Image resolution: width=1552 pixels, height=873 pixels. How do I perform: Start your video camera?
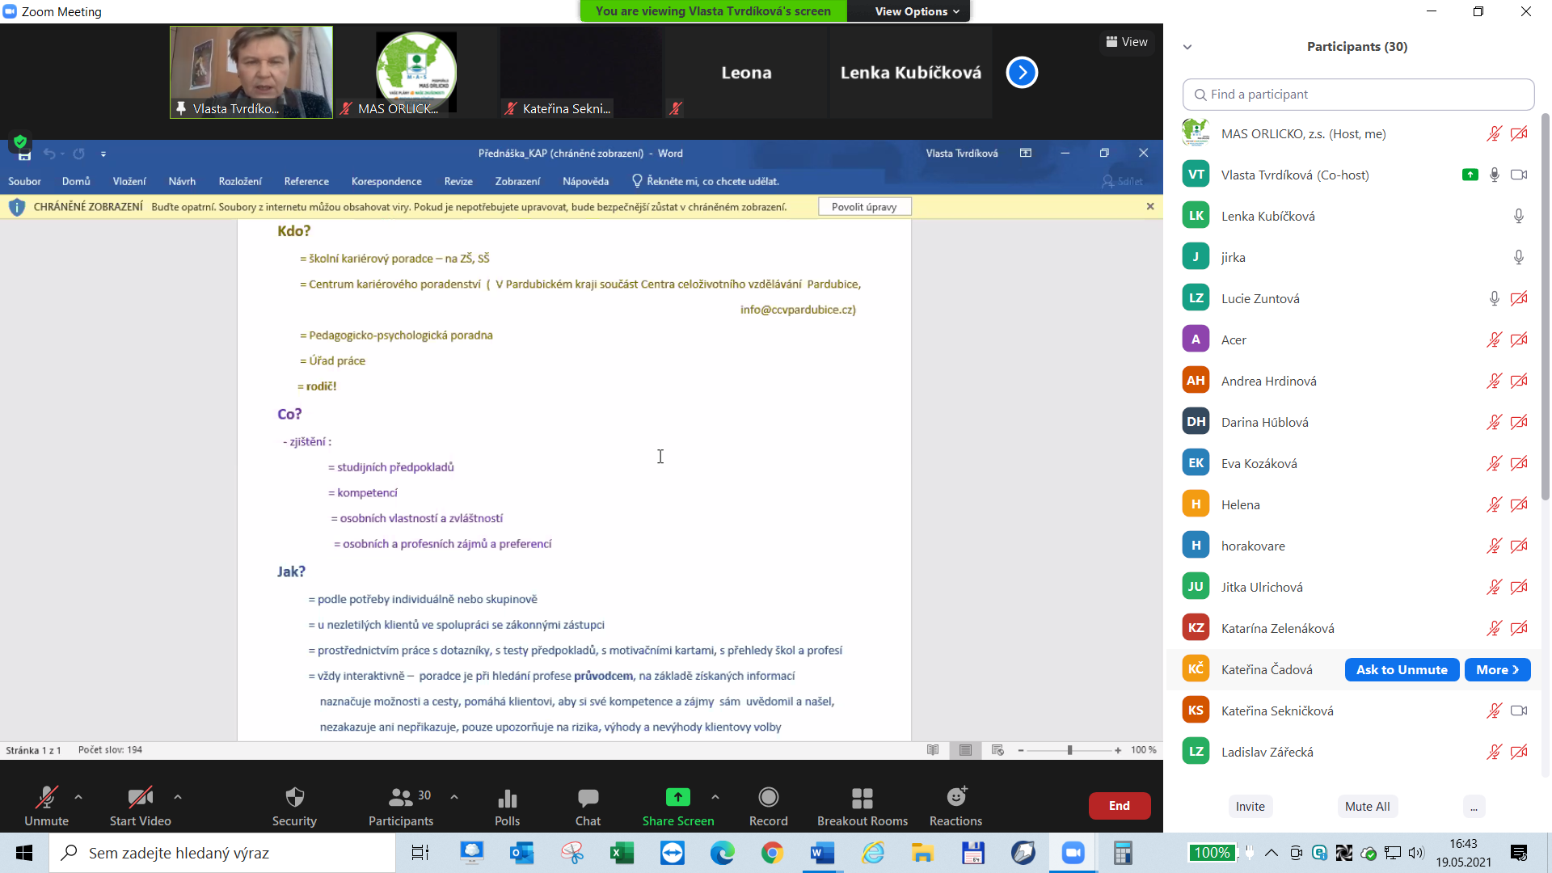(x=140, y=805)
